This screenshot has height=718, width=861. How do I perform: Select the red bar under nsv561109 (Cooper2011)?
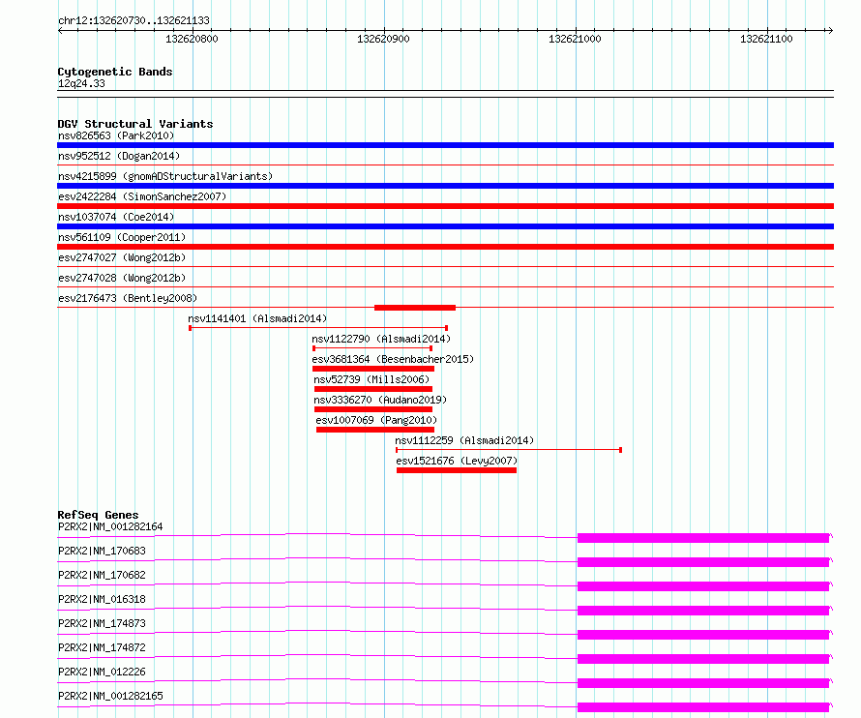445,247
